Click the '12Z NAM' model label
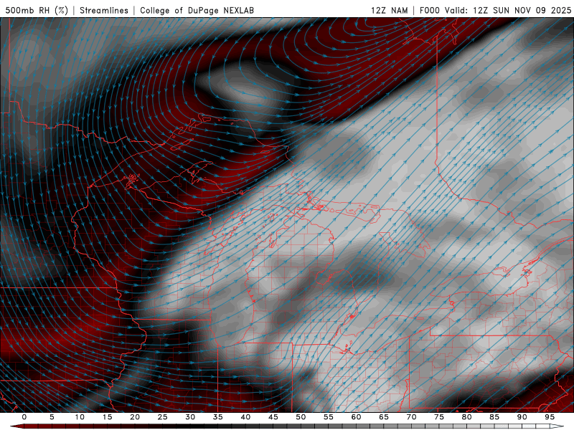This screenshot has width=574, height=430. point(390,10)
